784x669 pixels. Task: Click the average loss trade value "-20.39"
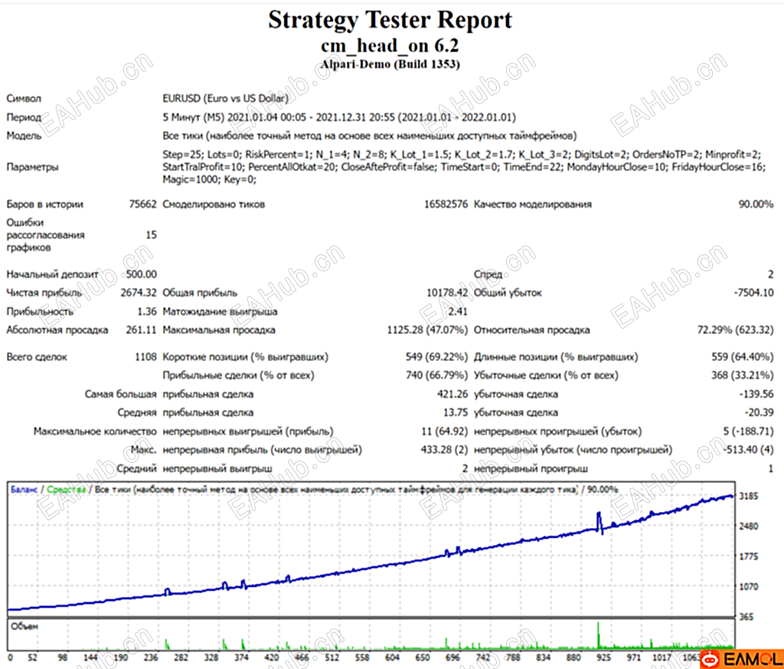click(x=759, y=413)
